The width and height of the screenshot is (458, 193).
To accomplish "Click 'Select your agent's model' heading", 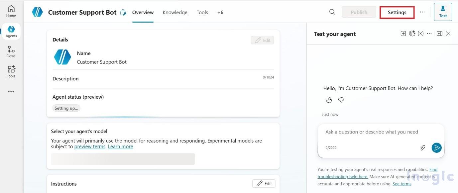I will pyautogui.click(x=79, y=132).
